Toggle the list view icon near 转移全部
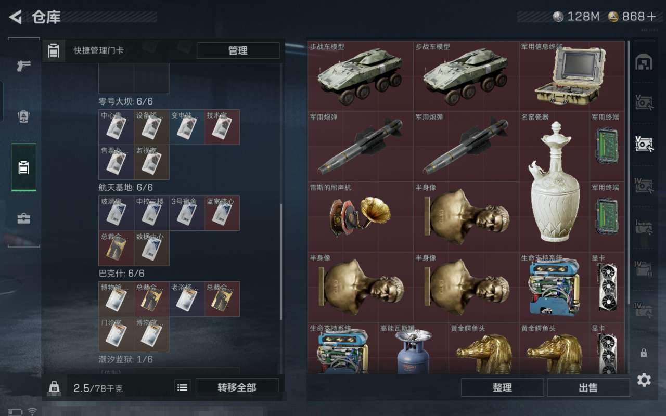The image size is (666, 416). click(x=182, y=387)
